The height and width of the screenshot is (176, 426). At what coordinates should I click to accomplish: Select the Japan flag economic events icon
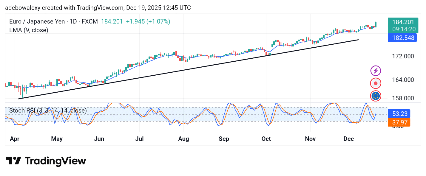375,83
